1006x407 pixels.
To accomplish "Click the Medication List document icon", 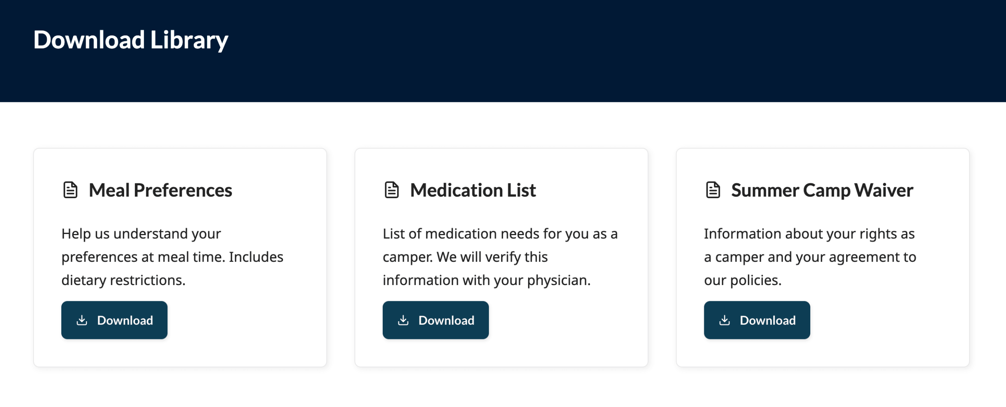I will [x=391, y=190].
